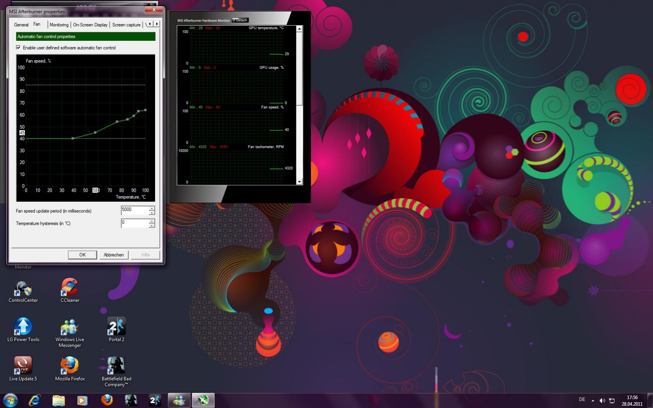653x408 pixels.
Task: Click the fan curve point at 40°C
Action: tap(73, 138)
